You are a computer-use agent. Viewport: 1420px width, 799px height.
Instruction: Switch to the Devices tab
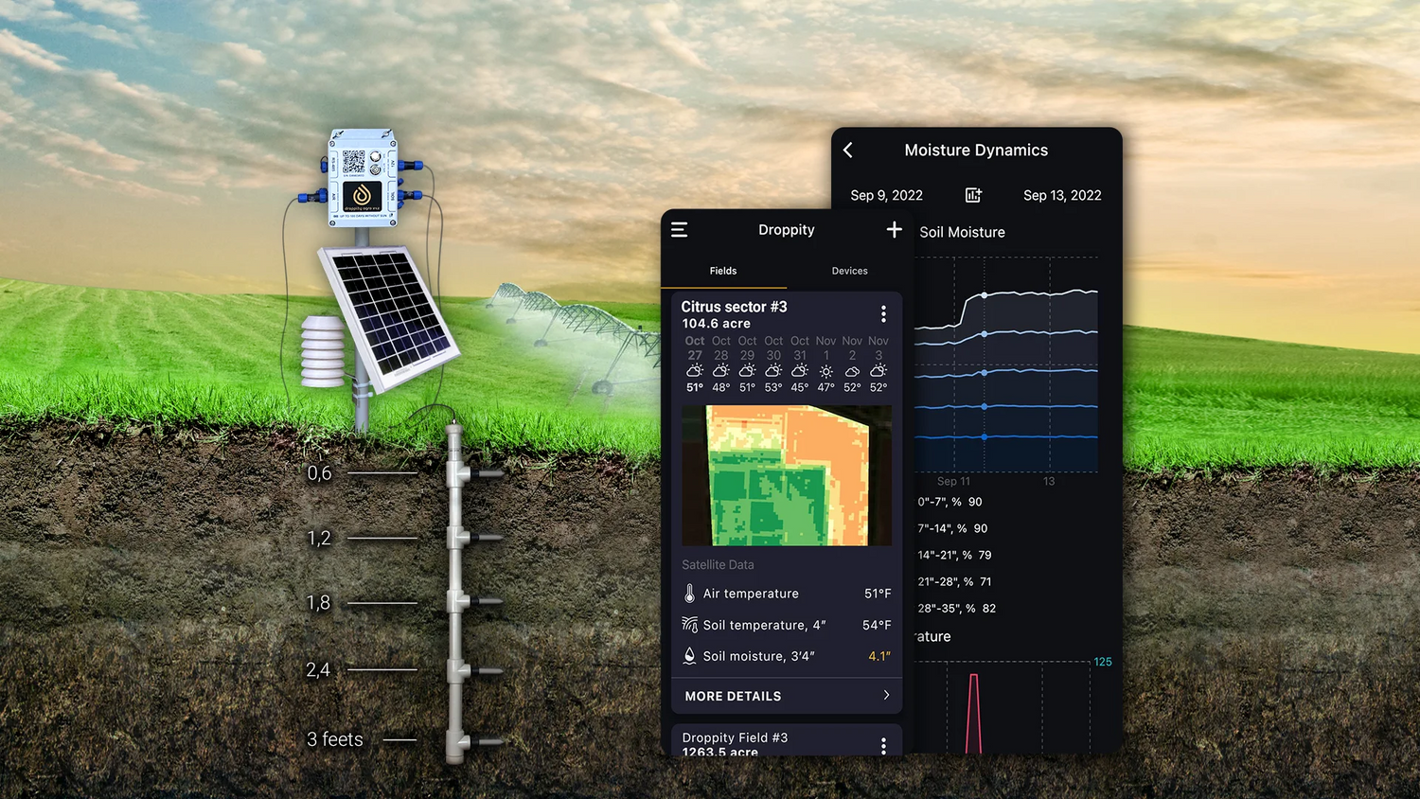849,271
